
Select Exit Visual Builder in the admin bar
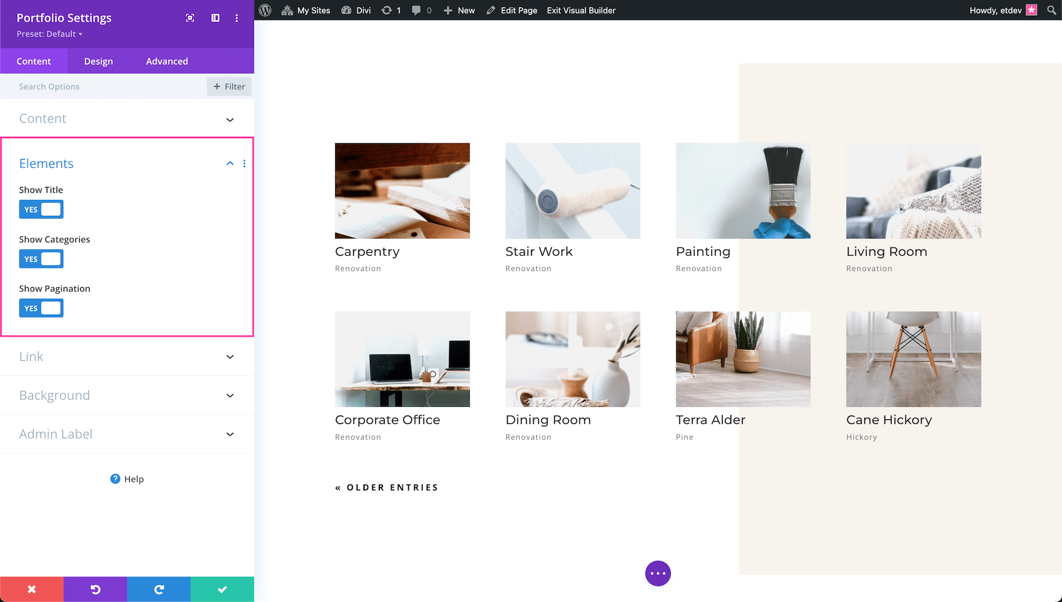coord(581,10)
